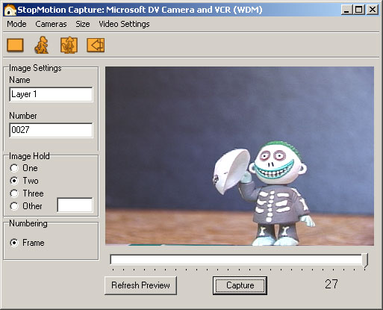Click the empty Other hold value field
The image size is (383, 310).
tap(75, 205)
